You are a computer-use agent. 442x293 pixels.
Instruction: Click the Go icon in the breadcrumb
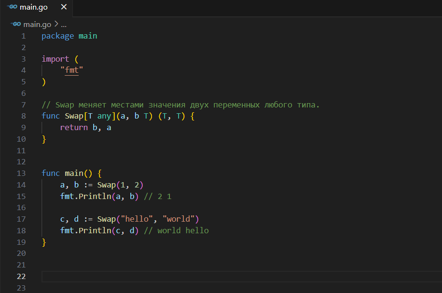pos(16,24)
